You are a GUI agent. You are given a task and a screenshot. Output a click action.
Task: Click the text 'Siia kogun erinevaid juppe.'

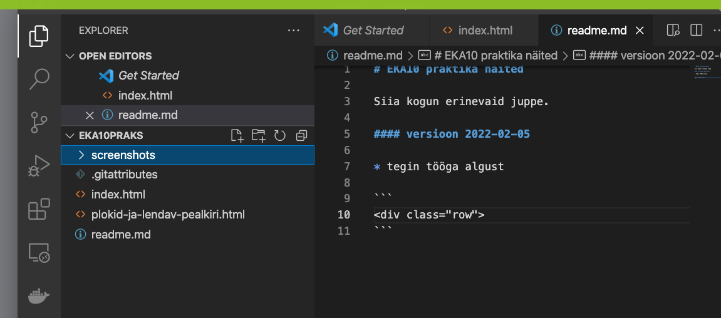(x=462, y=101)
